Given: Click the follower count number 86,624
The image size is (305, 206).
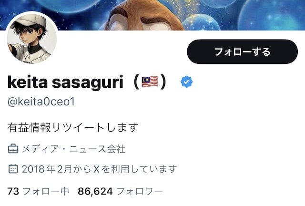Looking at the screenshot, I should [95, 191].
